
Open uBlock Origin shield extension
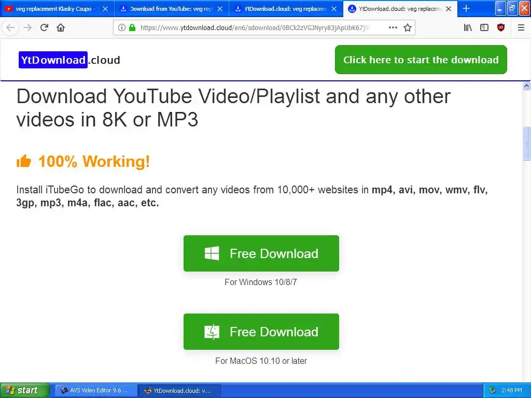501,27
